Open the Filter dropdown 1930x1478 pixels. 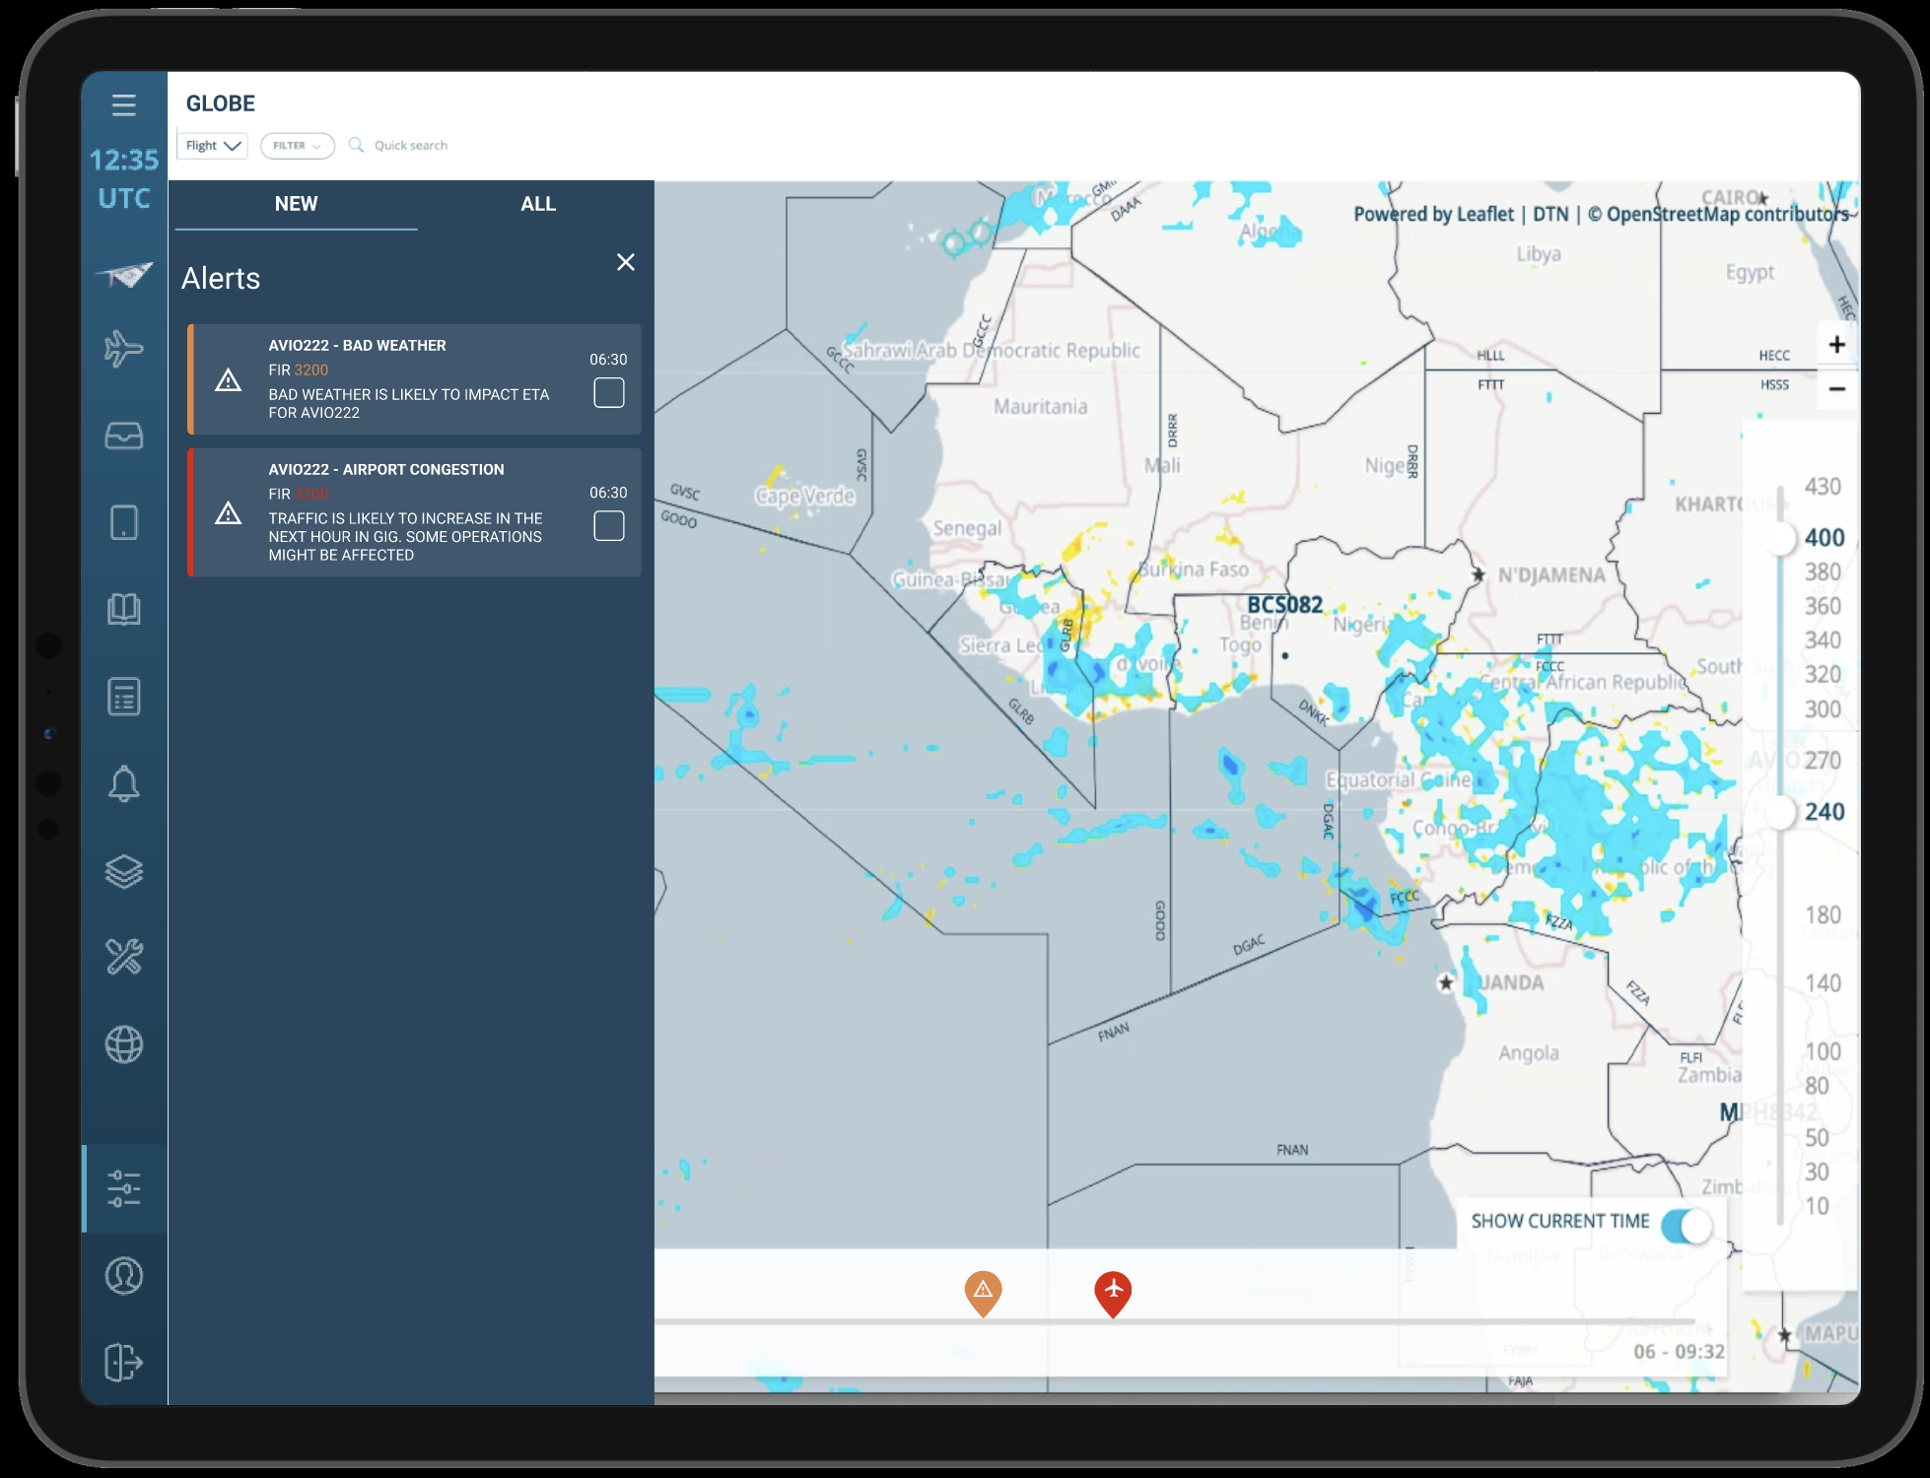coord(297,146)
